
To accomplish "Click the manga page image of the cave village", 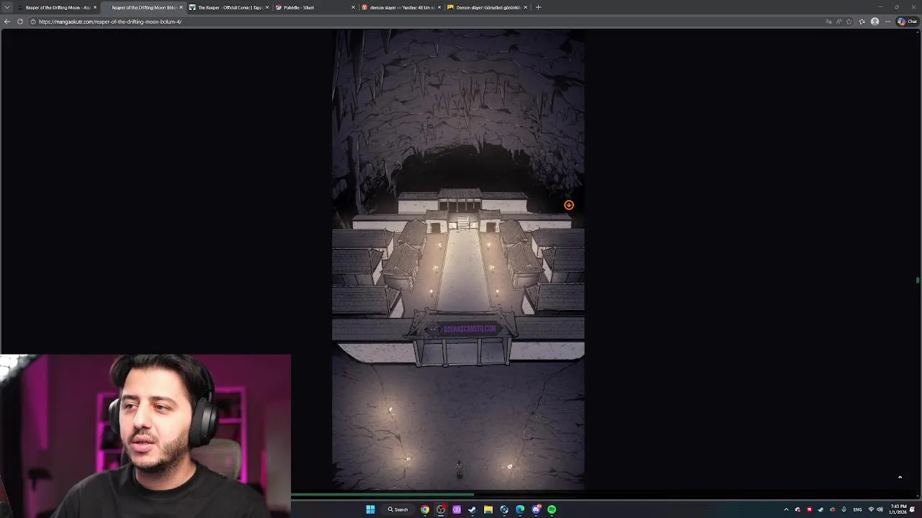I will pos(458,259).
